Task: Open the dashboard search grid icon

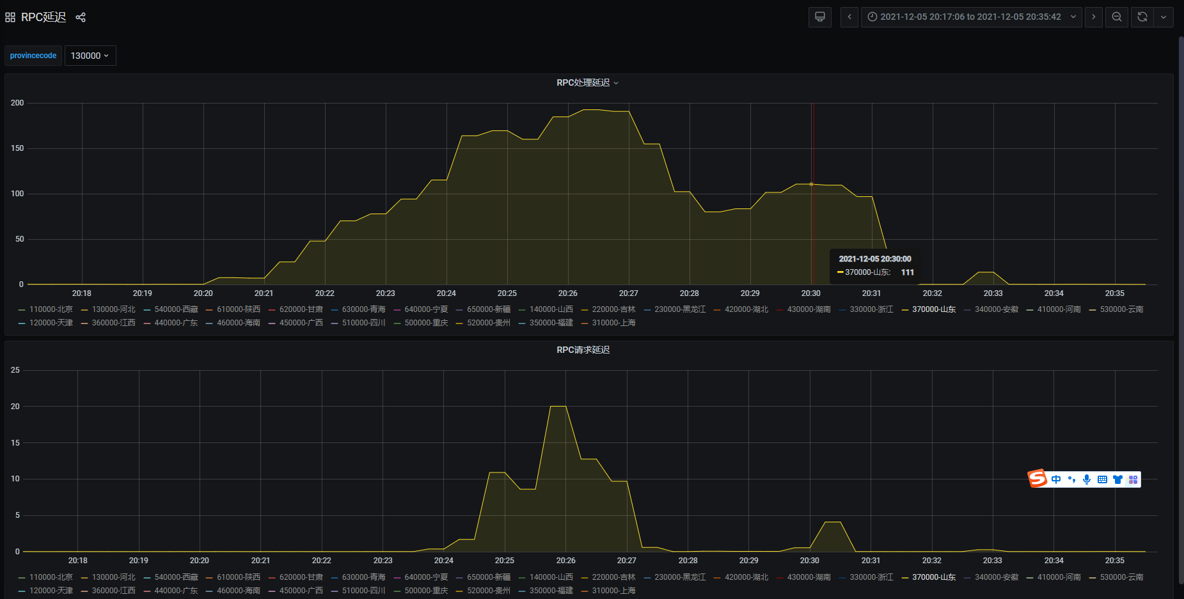Action: pyautogui.click(x=10, y=17)
